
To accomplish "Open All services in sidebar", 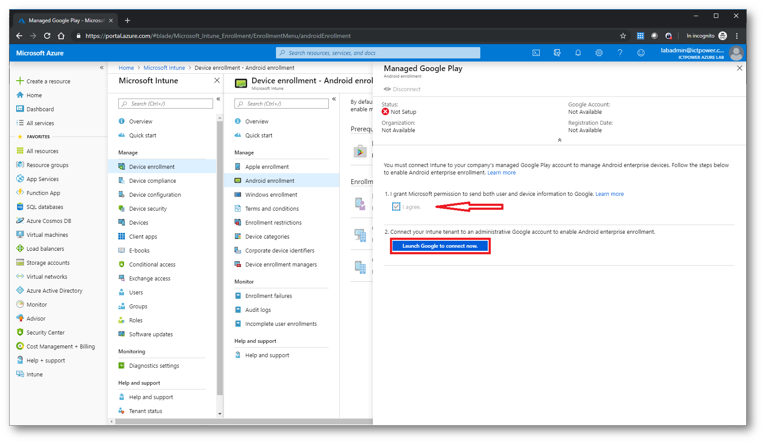I will (x=40, y=123).
